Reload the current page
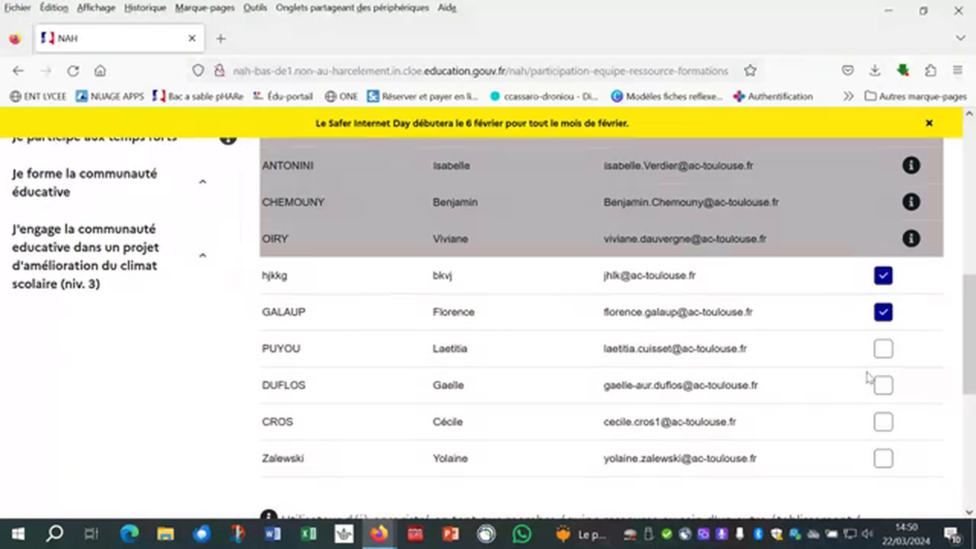976x549 pixels. click(72, 70)
